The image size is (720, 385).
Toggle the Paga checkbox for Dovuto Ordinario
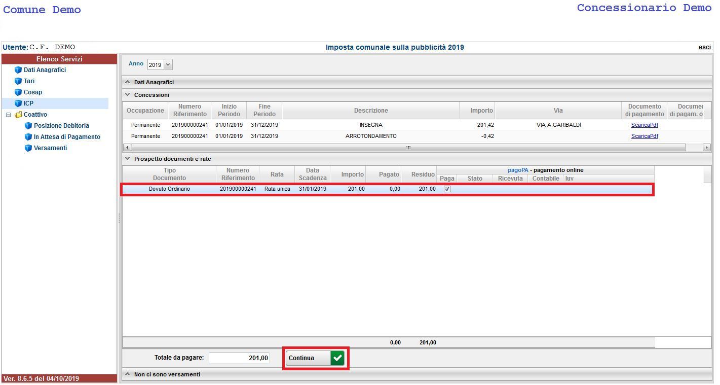[x=447, y=189]
